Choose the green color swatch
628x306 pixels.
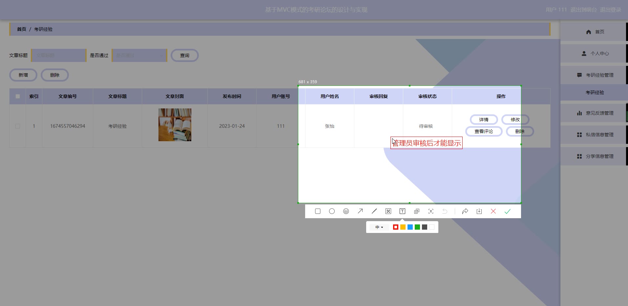(417, 227)
